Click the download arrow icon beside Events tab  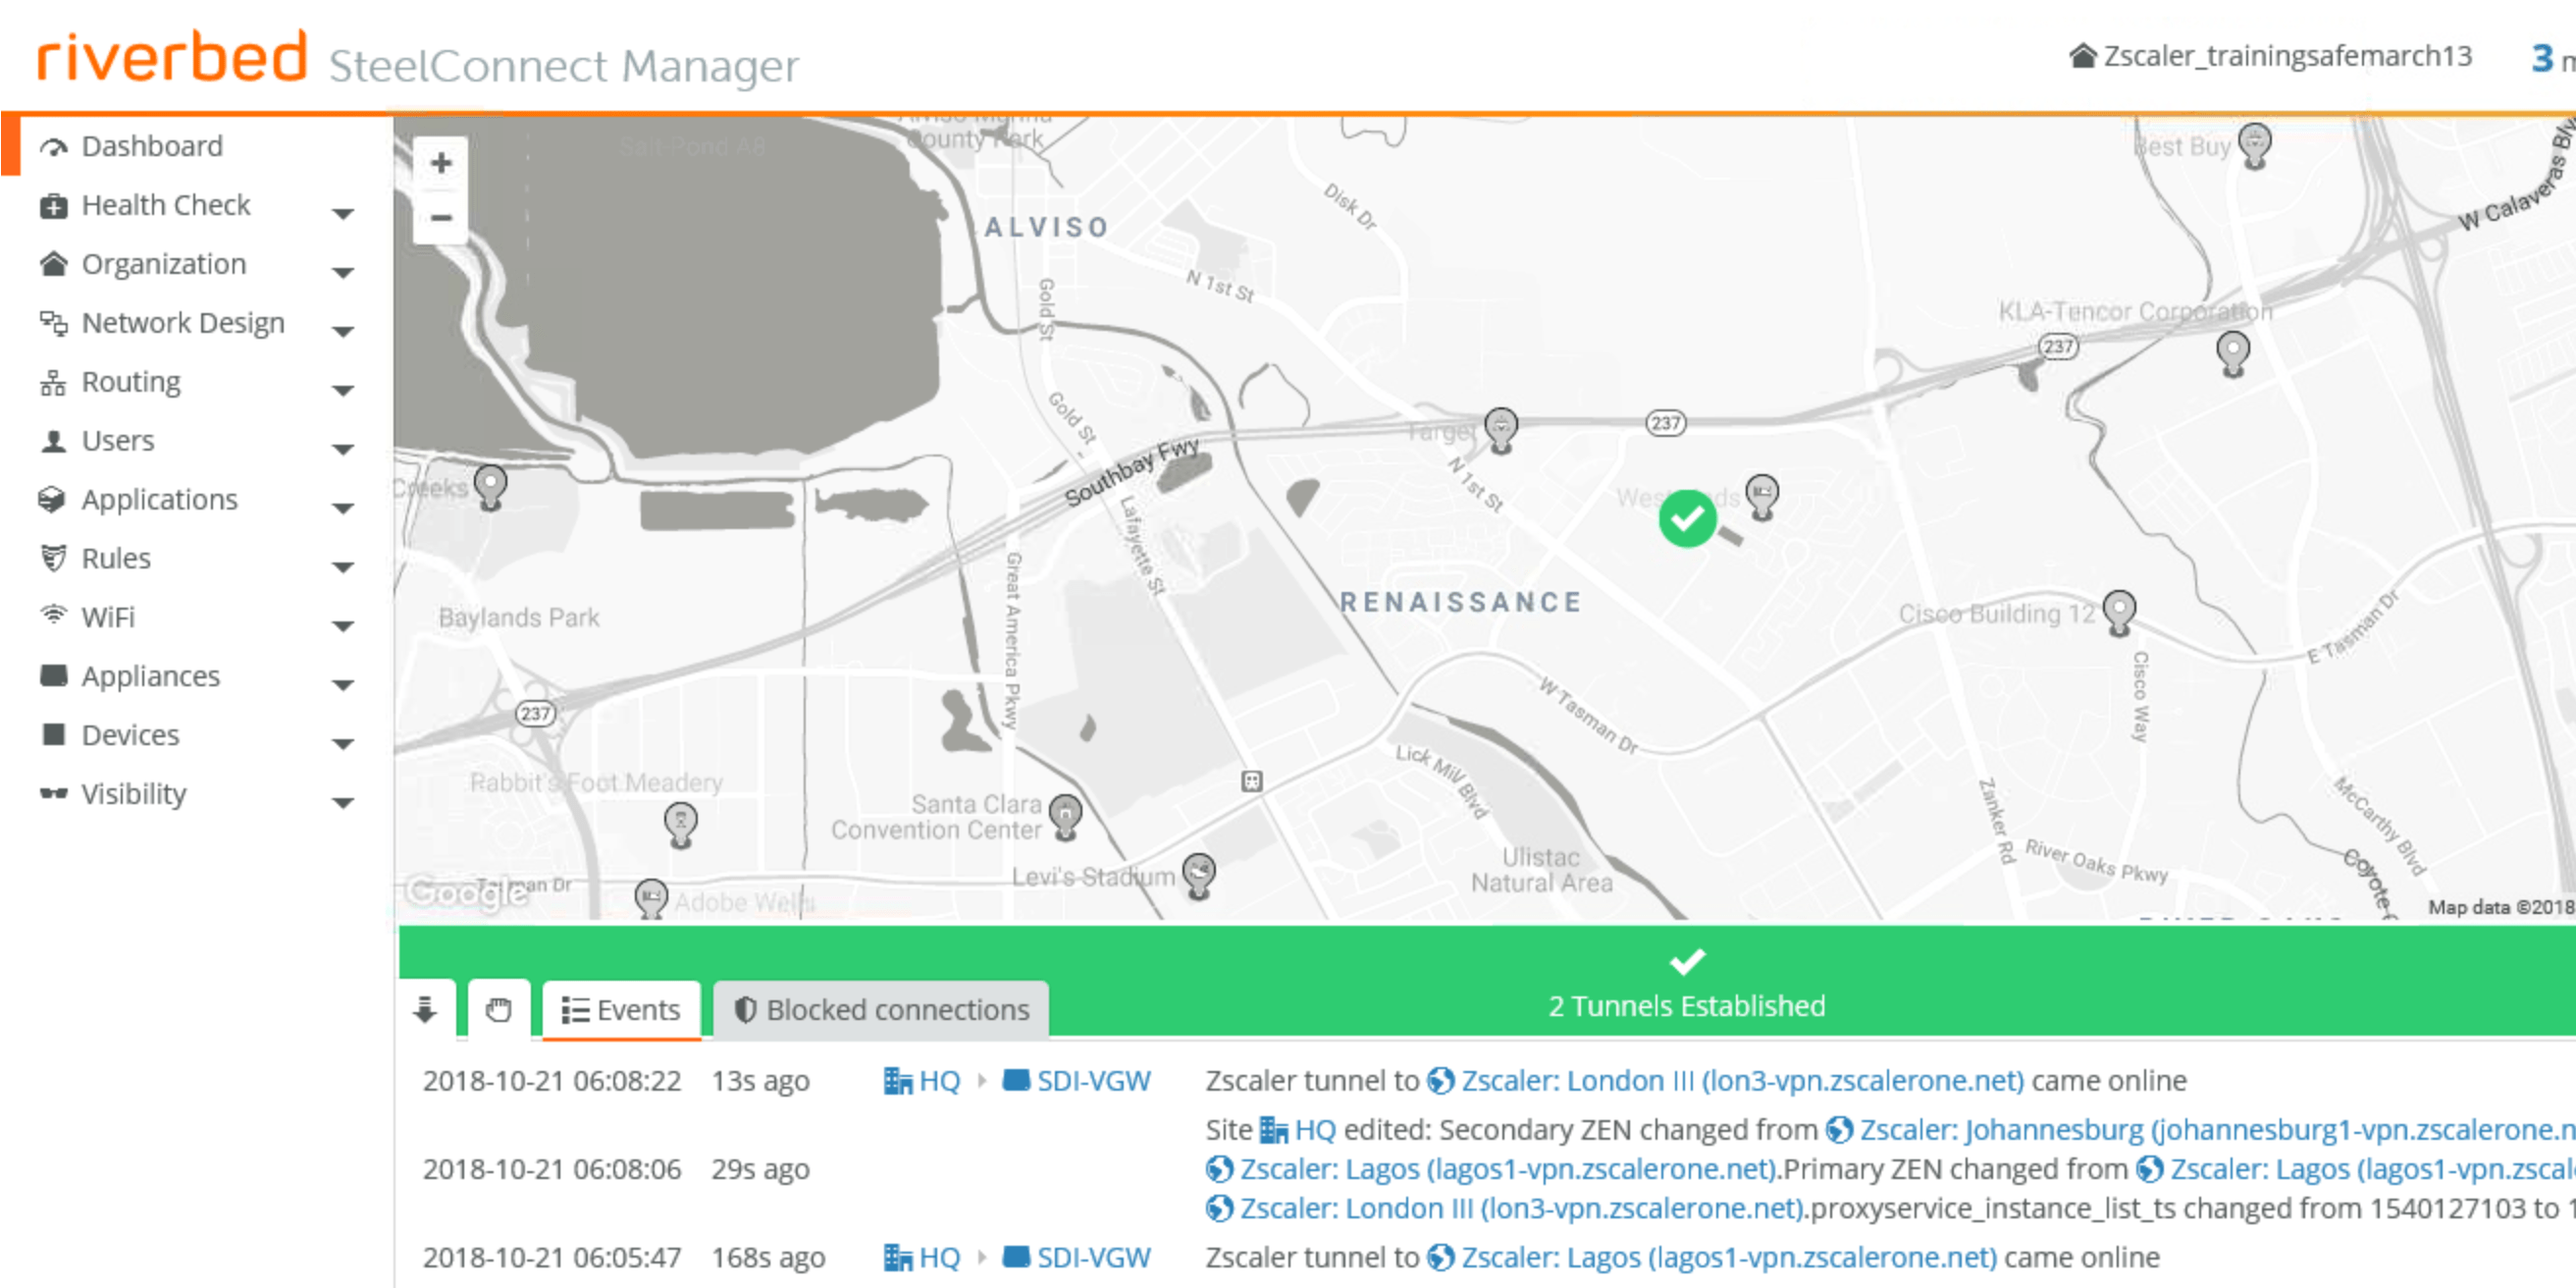tap(425, 1010)
